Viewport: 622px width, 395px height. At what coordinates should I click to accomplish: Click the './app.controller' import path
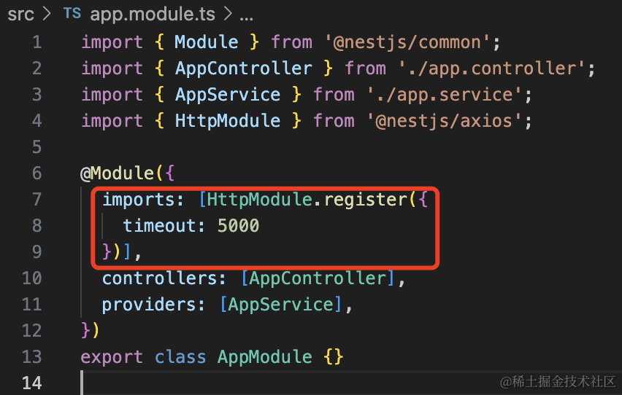[496, 68]
